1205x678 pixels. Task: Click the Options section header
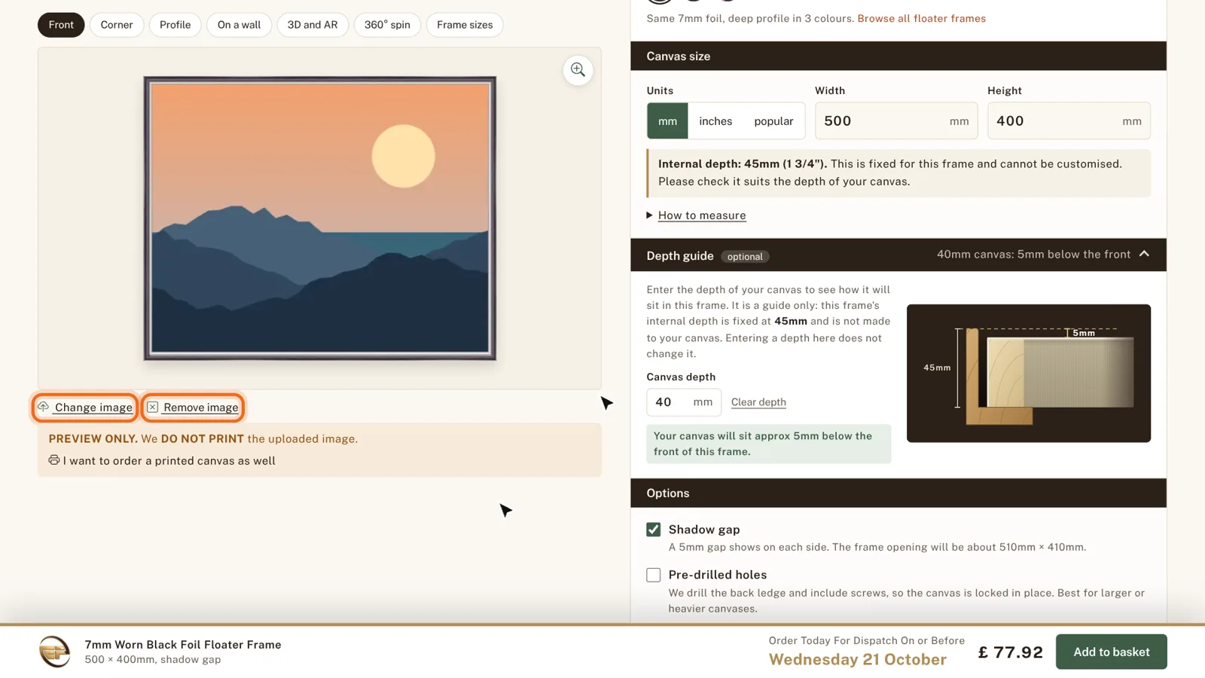tap(898, 493)
